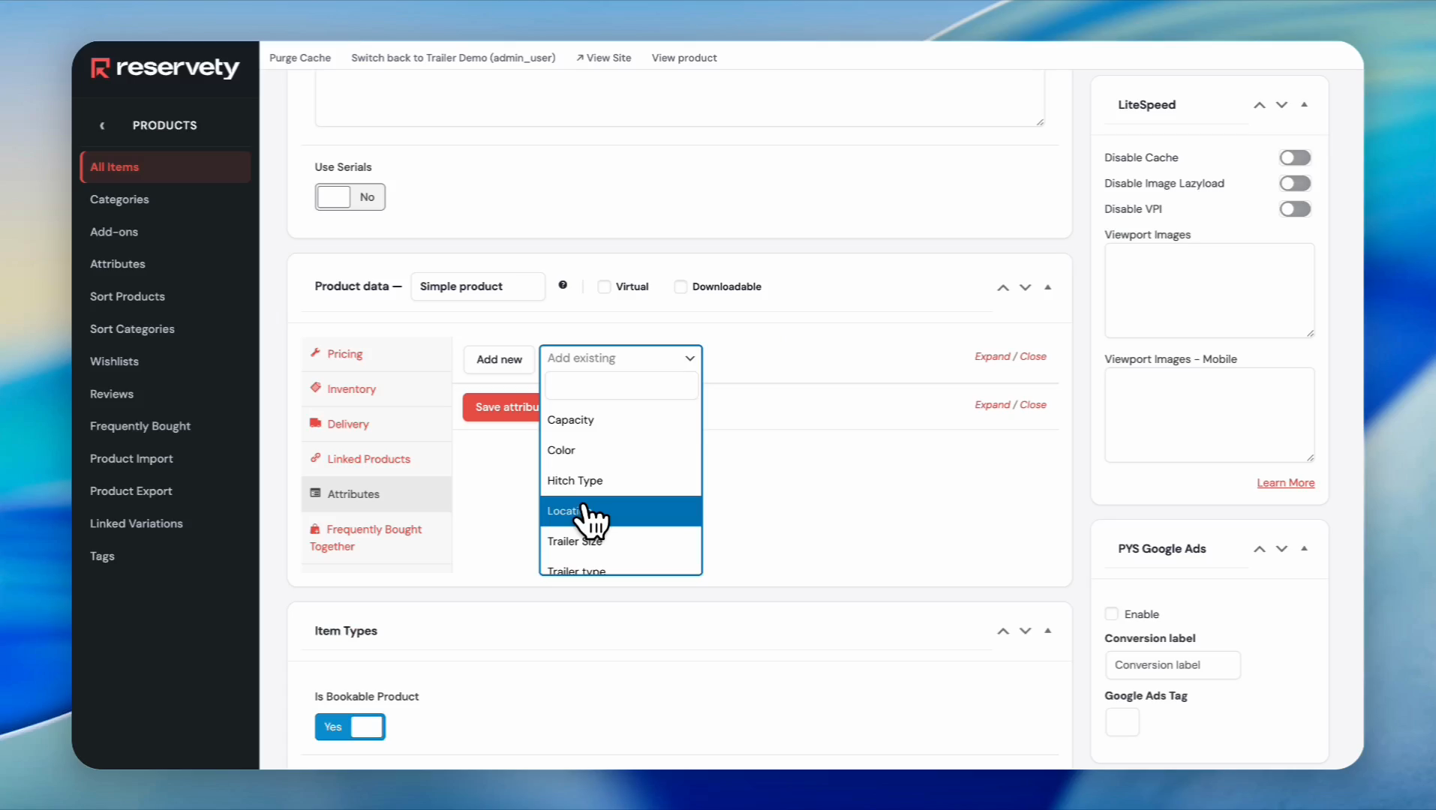Toggle Use Serials switch
The height and width of the screenshot is (810, 1436).
pyautogui.click(x=350, y=197)
